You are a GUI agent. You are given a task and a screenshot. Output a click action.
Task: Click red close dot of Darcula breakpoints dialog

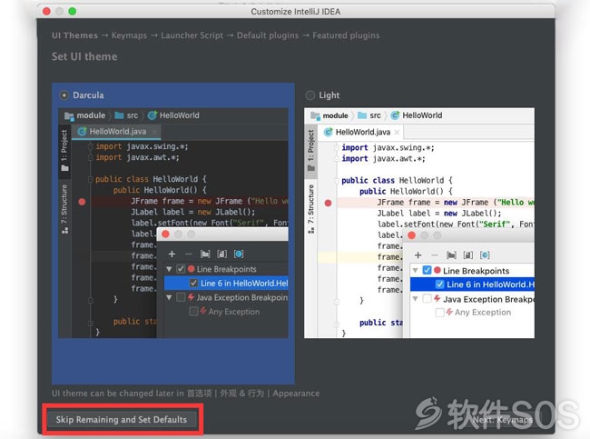pyautogui.click(x=165, y=234)
